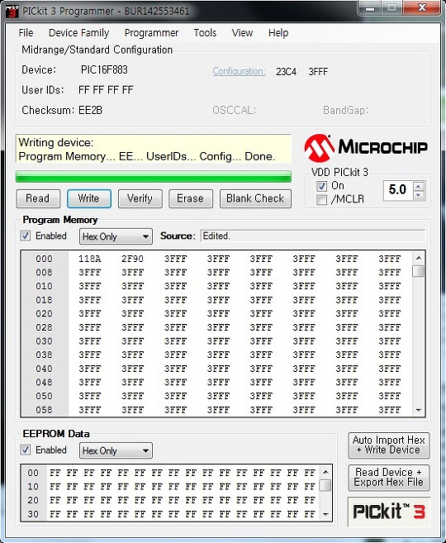The height and width of the screenshot is (543, 446).
Task: Open the File menu
Action: [26, 33]
